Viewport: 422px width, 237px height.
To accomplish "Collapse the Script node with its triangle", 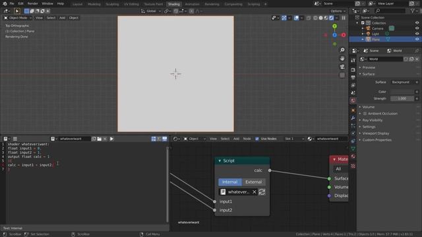I will tap(220, 161).
